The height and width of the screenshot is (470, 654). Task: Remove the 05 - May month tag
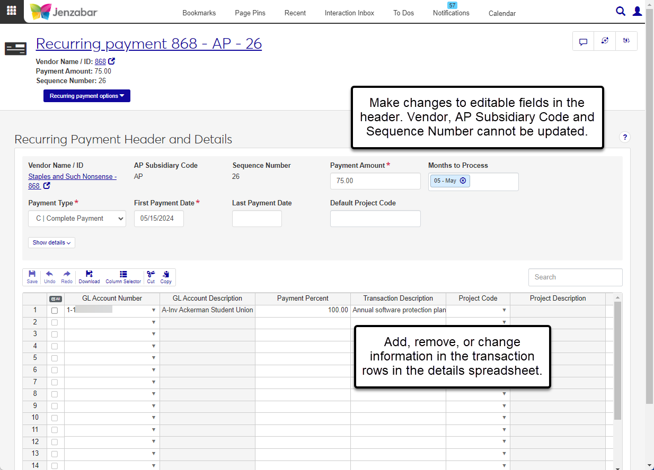[463, 180]
